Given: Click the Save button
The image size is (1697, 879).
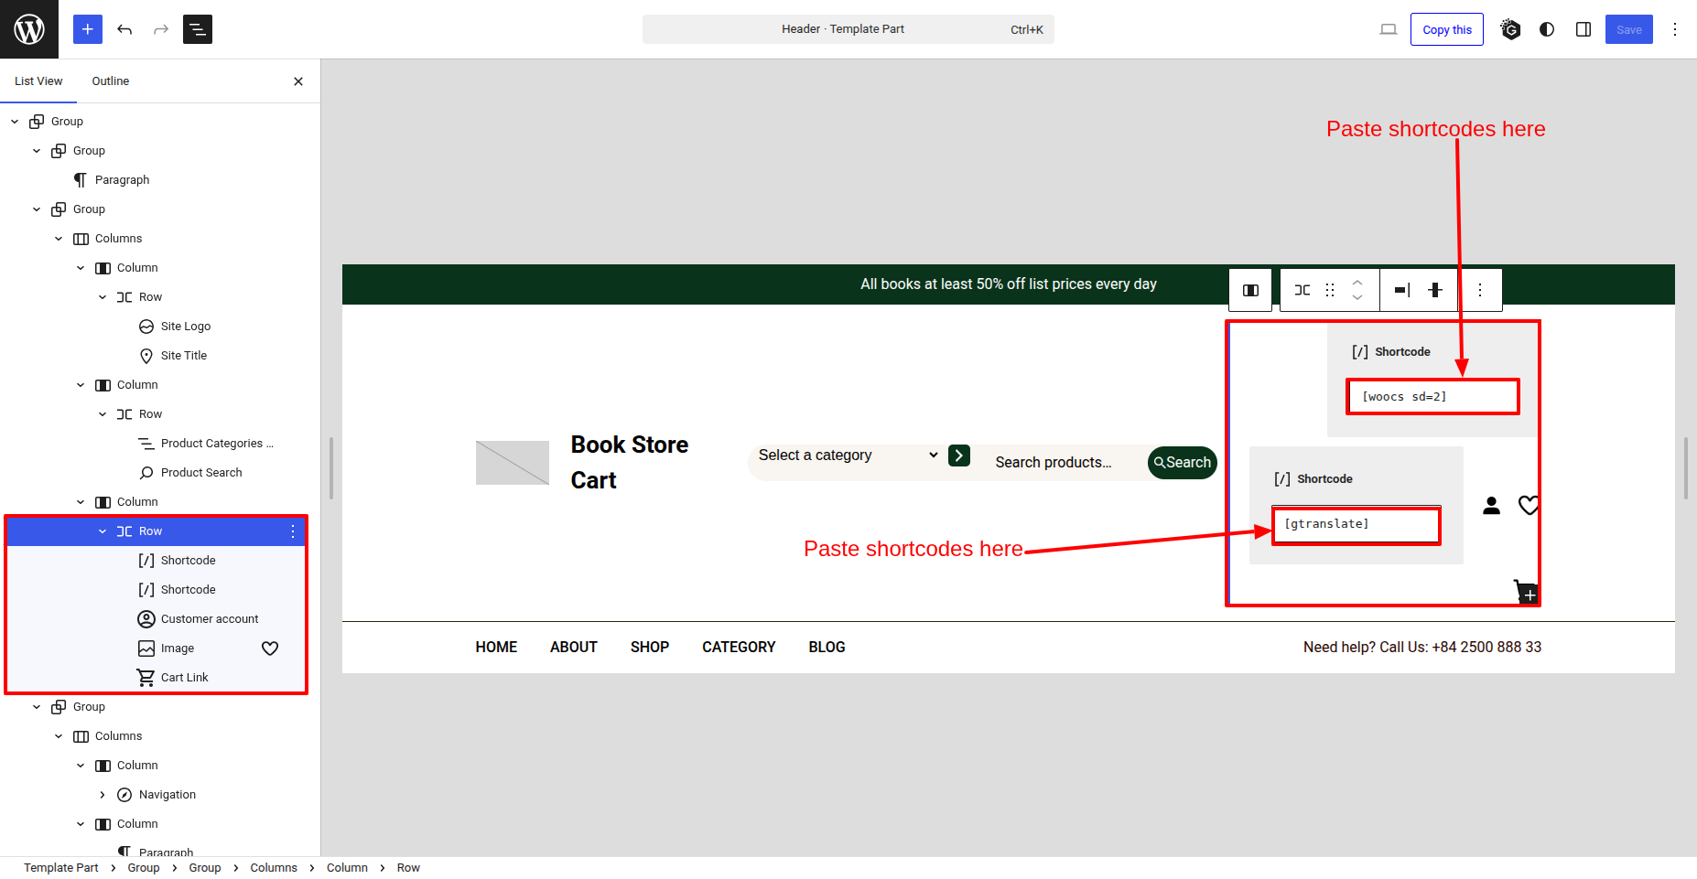Looking at the screenshot, I should click(x=1628, y=29).
